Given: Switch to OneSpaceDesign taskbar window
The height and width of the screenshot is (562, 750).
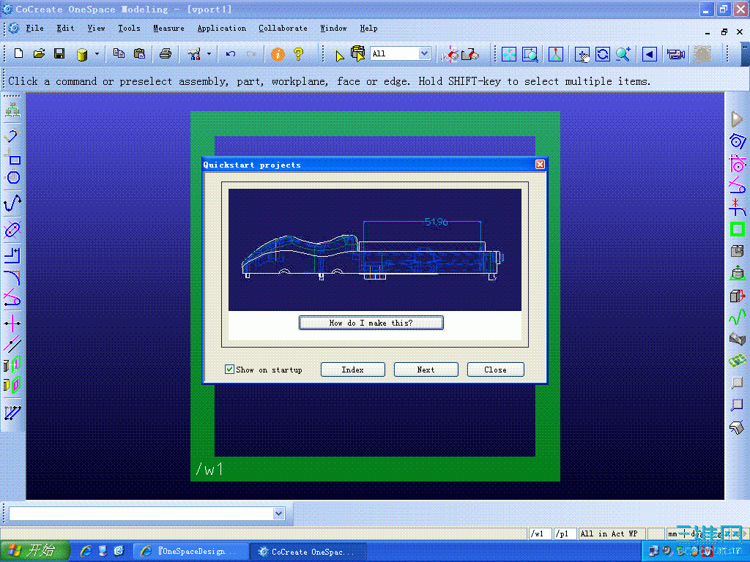Looking at the screenshot, I should [x=190, y=551].
